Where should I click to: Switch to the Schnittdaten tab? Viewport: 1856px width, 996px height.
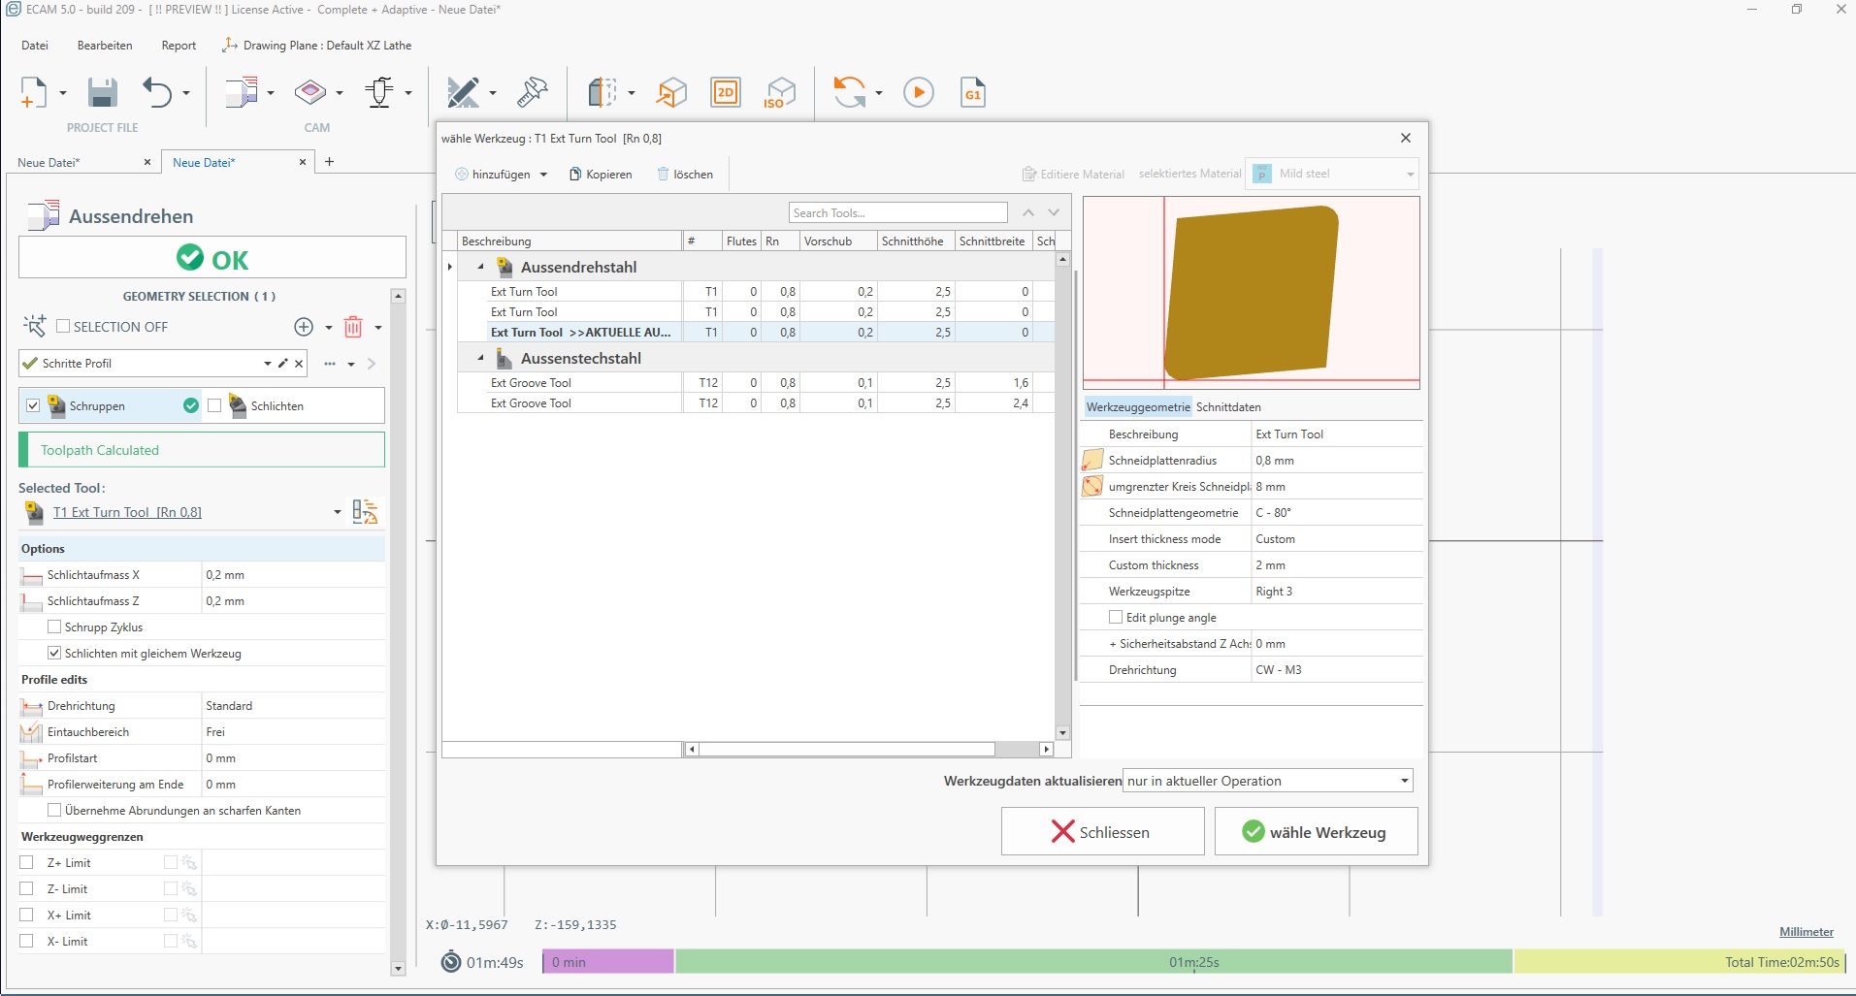1228,407
